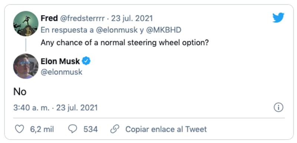Click the Twitter bird logo
Screen dimensions: 297x143
click(278, 17)
